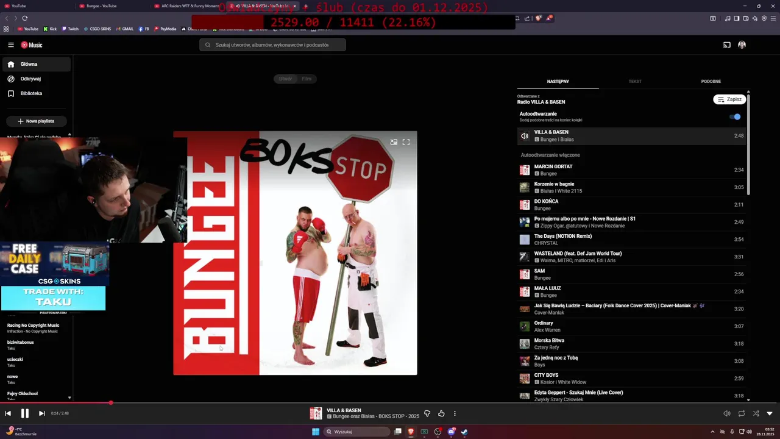Toggle shuffle mode
Image resolution: width=780 pixels, height=439 pixels.
(756, 413)
